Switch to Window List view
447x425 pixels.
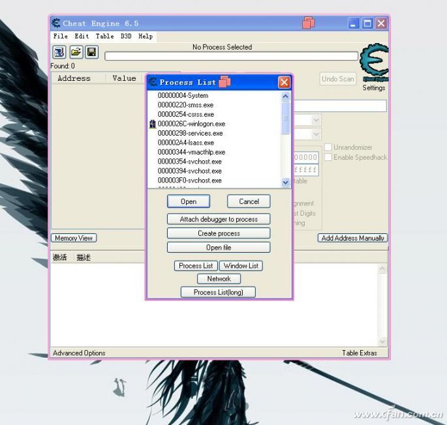point(241,266)
